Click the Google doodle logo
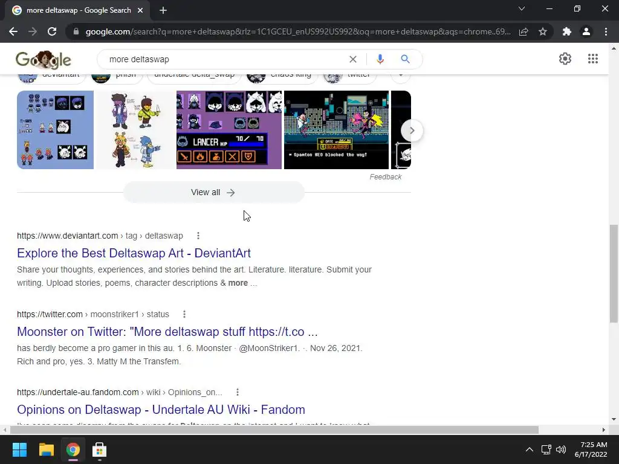 44,60
